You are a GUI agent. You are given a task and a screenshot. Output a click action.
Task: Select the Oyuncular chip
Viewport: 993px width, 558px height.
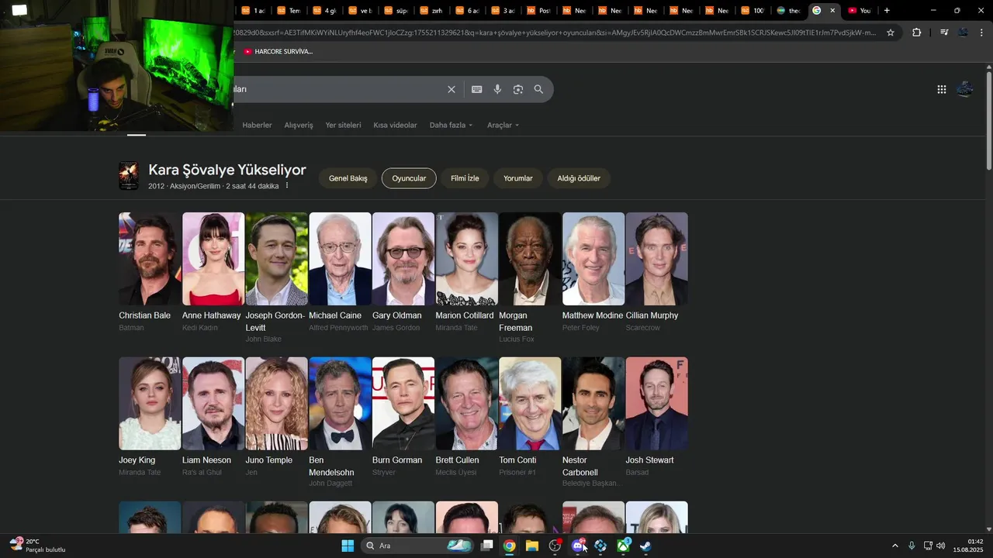pos(409,178)
